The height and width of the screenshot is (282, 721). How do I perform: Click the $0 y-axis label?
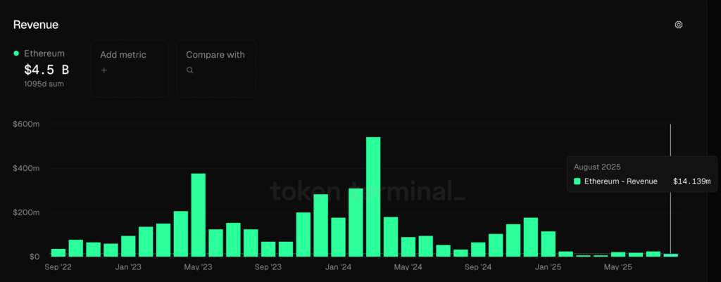(35, 256)
